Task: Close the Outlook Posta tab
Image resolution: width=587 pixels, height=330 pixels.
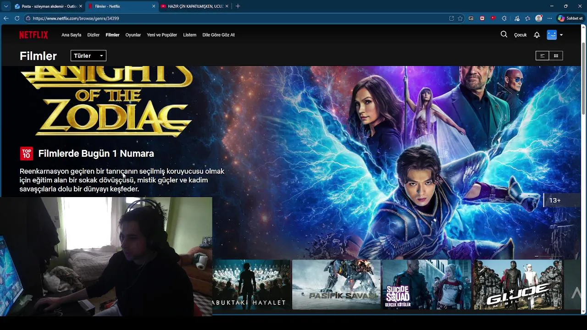Action: (x=81, y=6)
